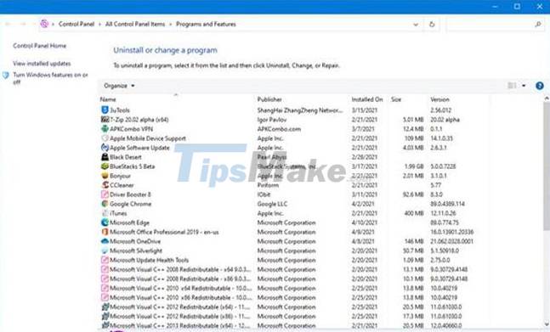
Task: Click the shield icon beside Windows features
Action: 6,76
